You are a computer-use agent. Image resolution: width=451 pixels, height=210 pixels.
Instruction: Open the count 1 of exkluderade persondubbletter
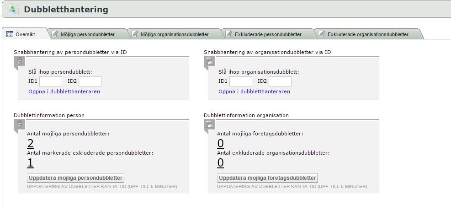point(30,163)
